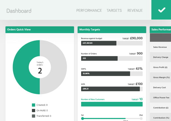The height and width of the screenshot is (121, 171).
Task: Click the 'Revenue against budget' label
Action: [92, 38]
